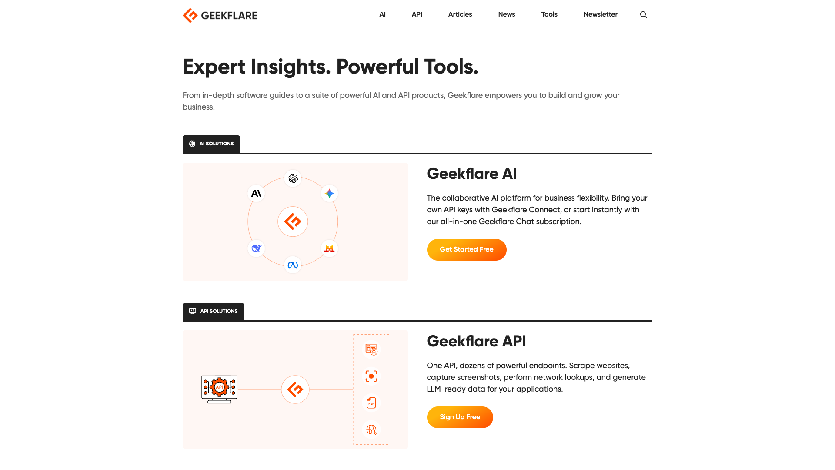Click the globe lookup icon
Viewport: 835px width, 470px height.
(371, 430)
